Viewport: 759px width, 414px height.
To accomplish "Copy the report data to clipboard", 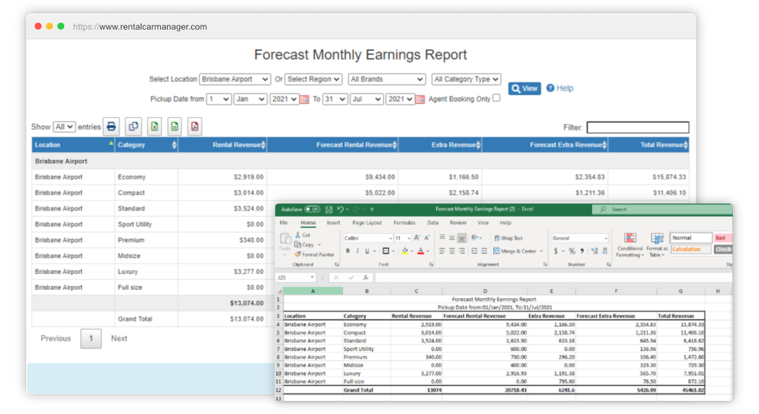I will [x=134, y=126].
